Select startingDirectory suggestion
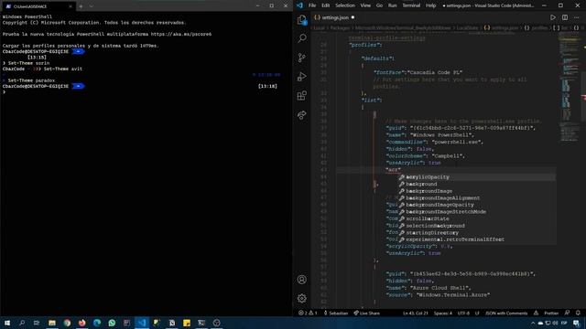 [477, 233]
